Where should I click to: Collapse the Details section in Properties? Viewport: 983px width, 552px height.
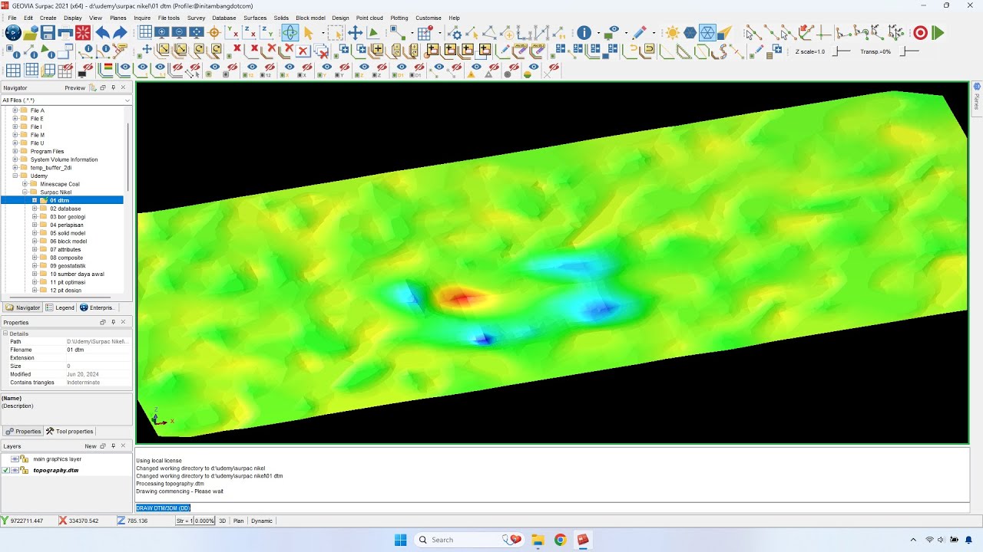[x=5, y=333]
